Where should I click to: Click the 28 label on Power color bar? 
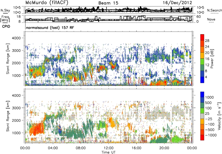pyautogui.click(x=207, y=41)
